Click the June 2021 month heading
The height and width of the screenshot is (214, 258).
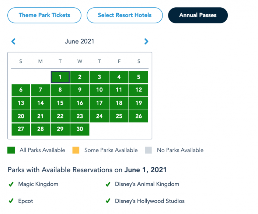click(80, 41)
